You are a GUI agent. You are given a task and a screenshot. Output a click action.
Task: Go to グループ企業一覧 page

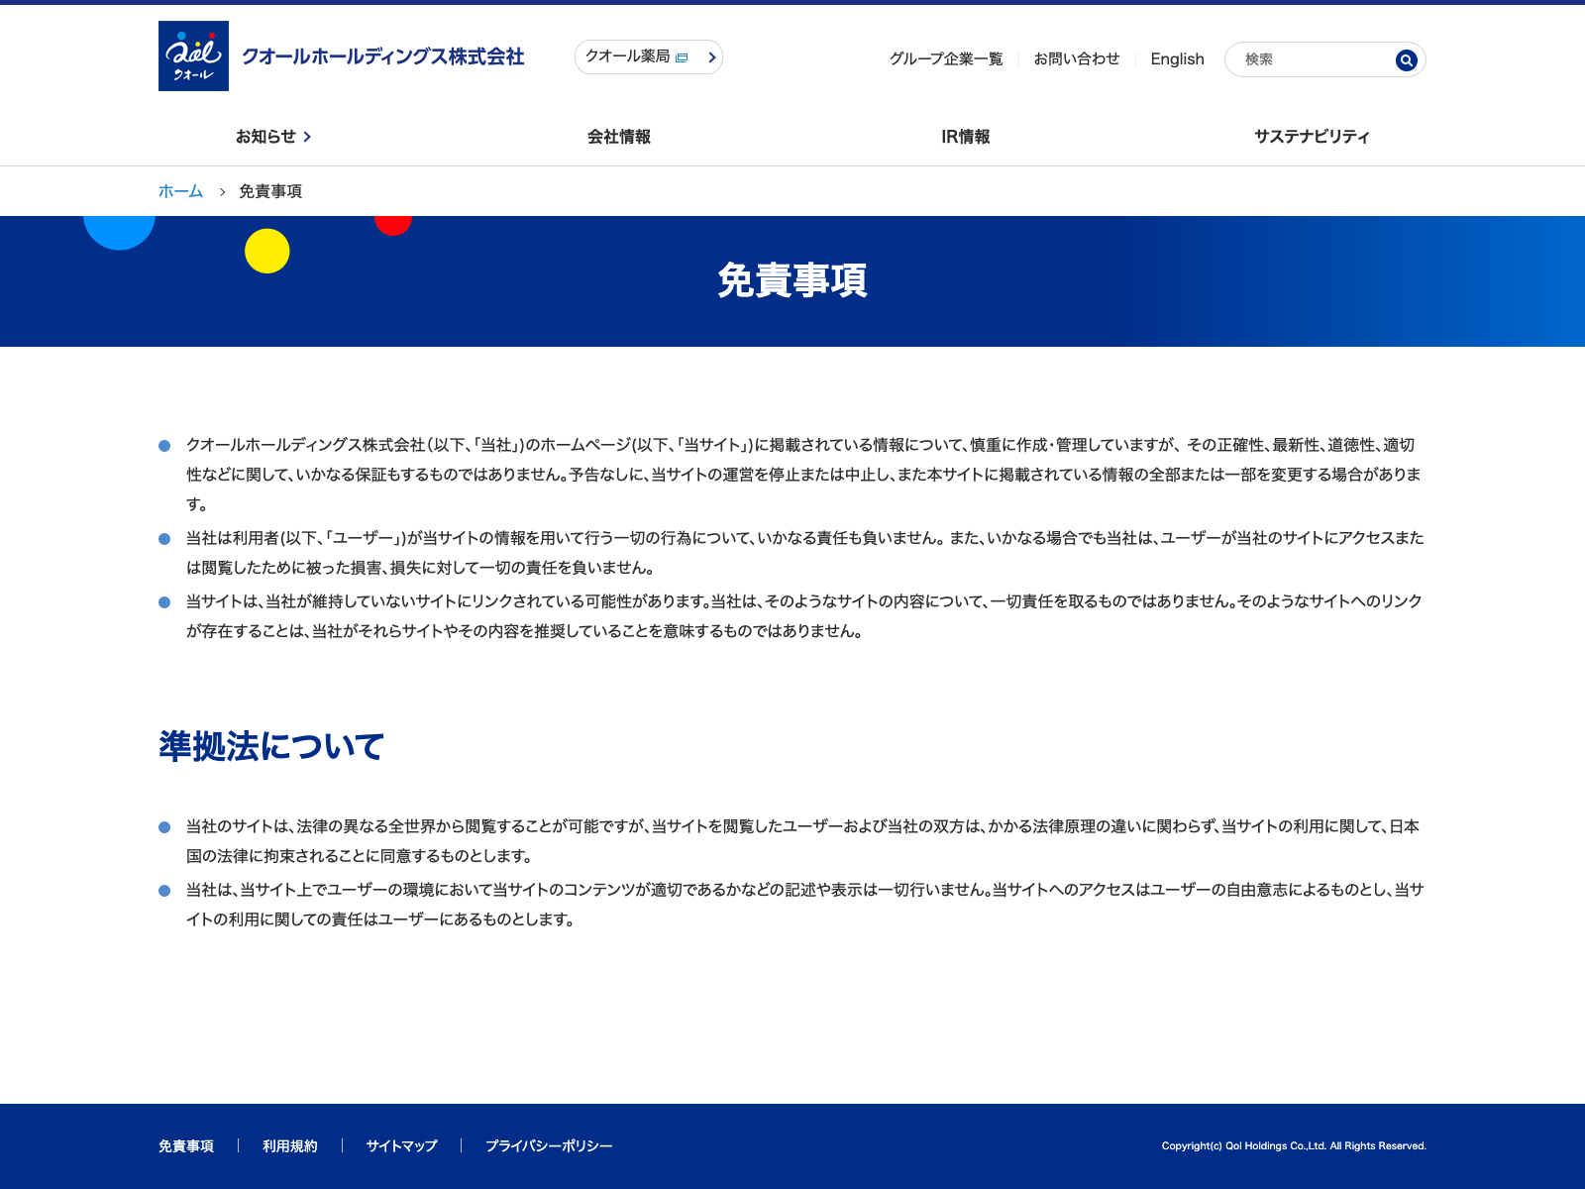click(945, 59)
